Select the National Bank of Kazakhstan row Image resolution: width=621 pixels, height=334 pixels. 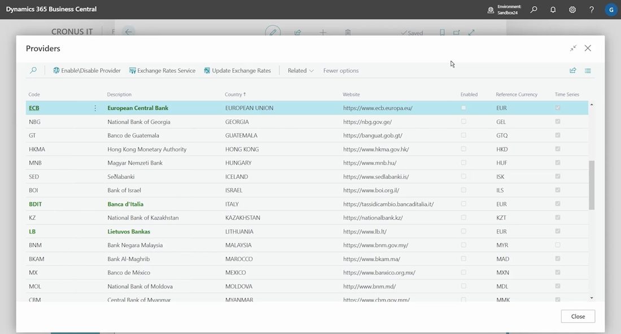click(307, 218)
